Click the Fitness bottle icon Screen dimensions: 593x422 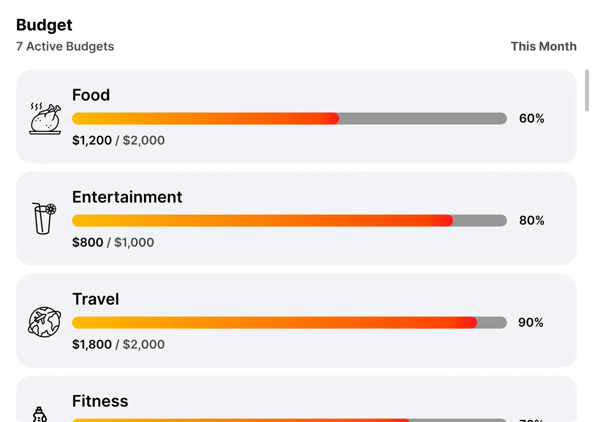pyautogui.click(x=40, y=415)
